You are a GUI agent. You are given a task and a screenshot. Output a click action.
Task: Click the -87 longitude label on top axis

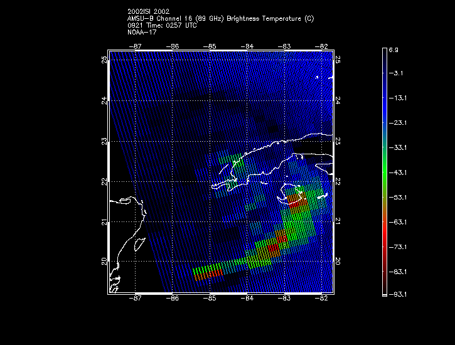(135, 46)
